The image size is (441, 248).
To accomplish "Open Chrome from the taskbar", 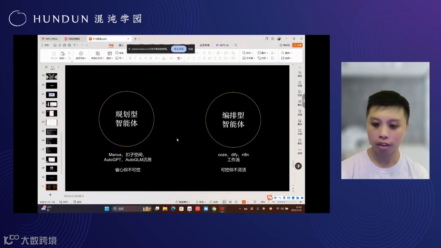I will 214,209.
